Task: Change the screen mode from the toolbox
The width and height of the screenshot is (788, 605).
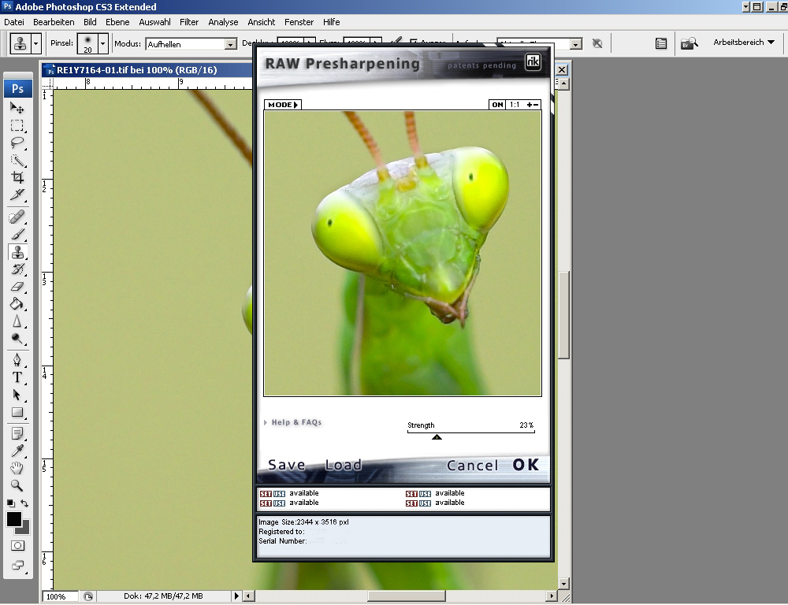Action: [x=17, y=566]
